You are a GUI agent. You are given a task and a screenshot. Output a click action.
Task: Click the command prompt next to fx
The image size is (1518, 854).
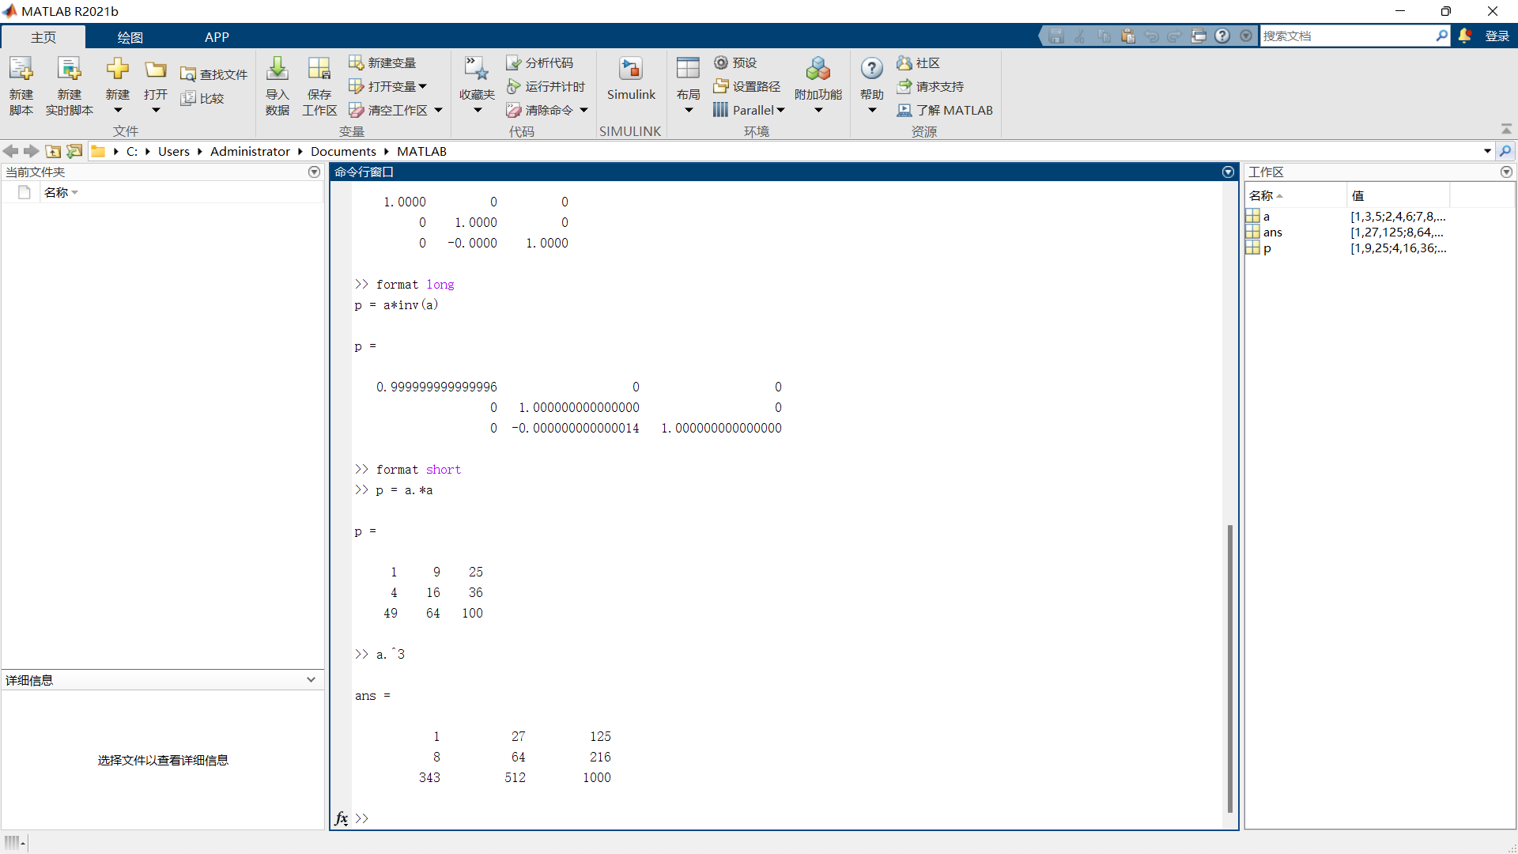click(x=361, y=818)
